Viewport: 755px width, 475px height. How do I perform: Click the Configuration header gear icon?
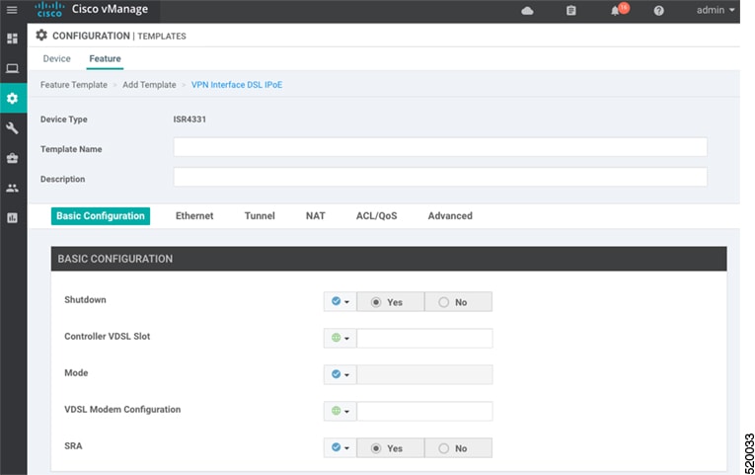(41, 36)
